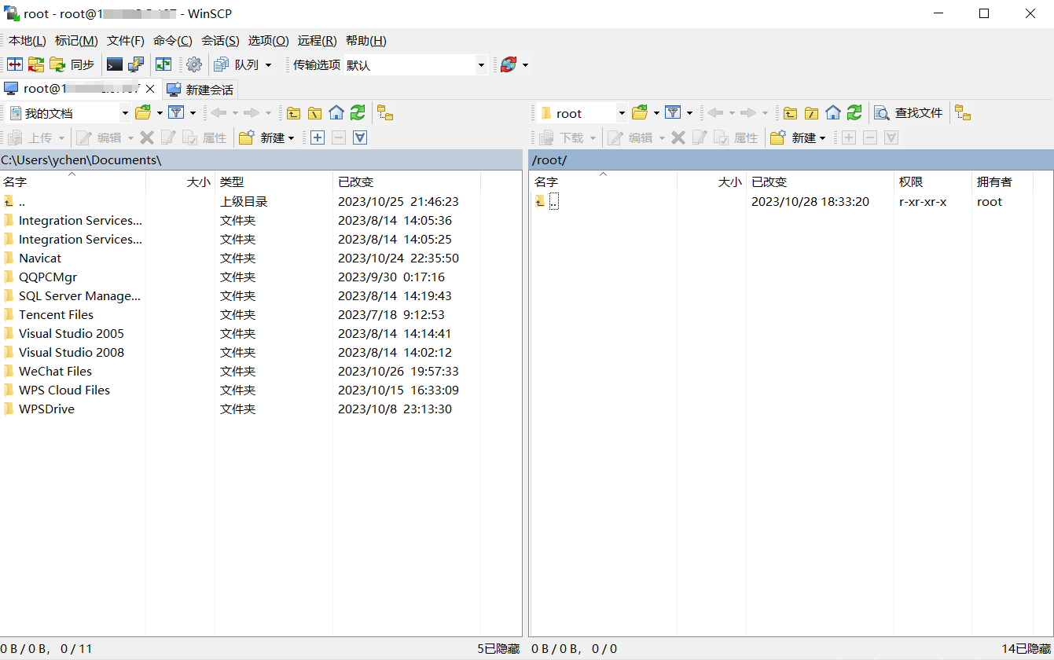Click the remote 下载 download button
This screenshot has width=1054, height=660.
tap(563, 137)
